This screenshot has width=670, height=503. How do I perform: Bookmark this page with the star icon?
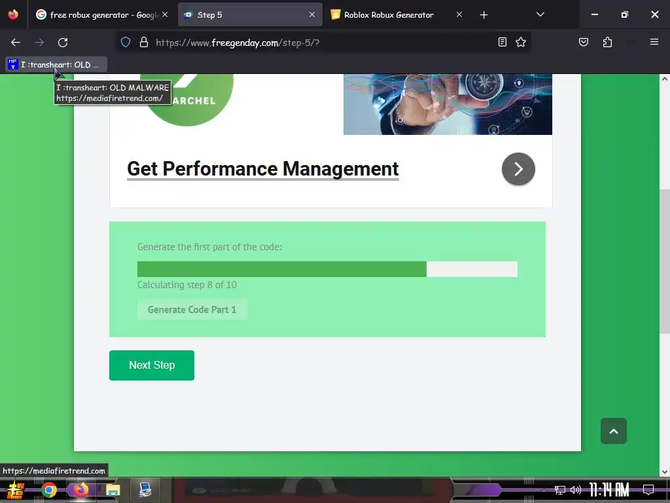tap(520, 42)
